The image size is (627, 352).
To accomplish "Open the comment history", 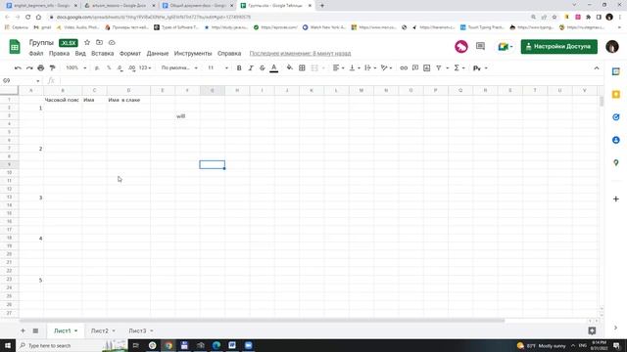I will pos(480,46).
